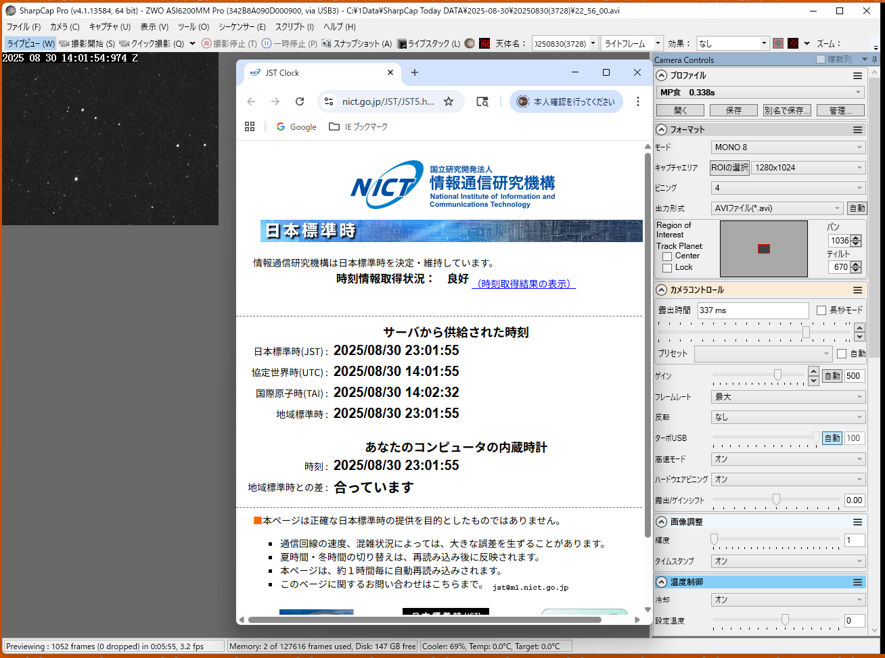Expand the Binning (ビニング) dropdown

(x=788, y=188)
